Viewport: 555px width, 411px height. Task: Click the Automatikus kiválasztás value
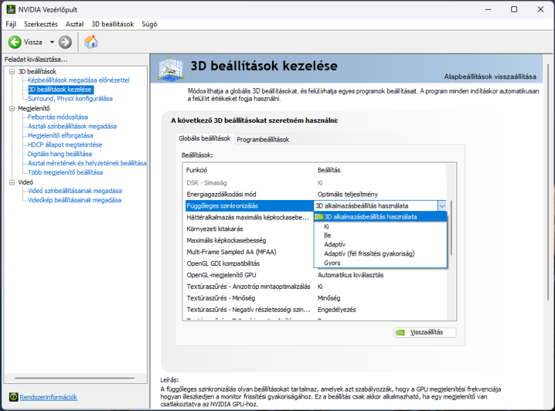pyautogui.click(x=350, y=275)
